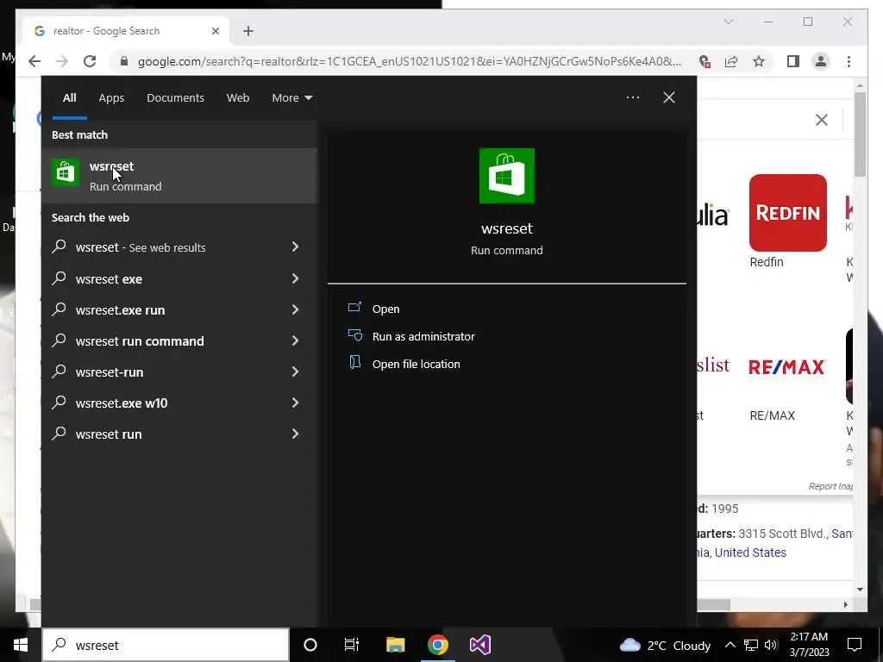Image resolution: width=883 pixels, height=662 pixels.
Task: Select the 'wsreset.exe run' web suggestion
Action: [120, 310]
